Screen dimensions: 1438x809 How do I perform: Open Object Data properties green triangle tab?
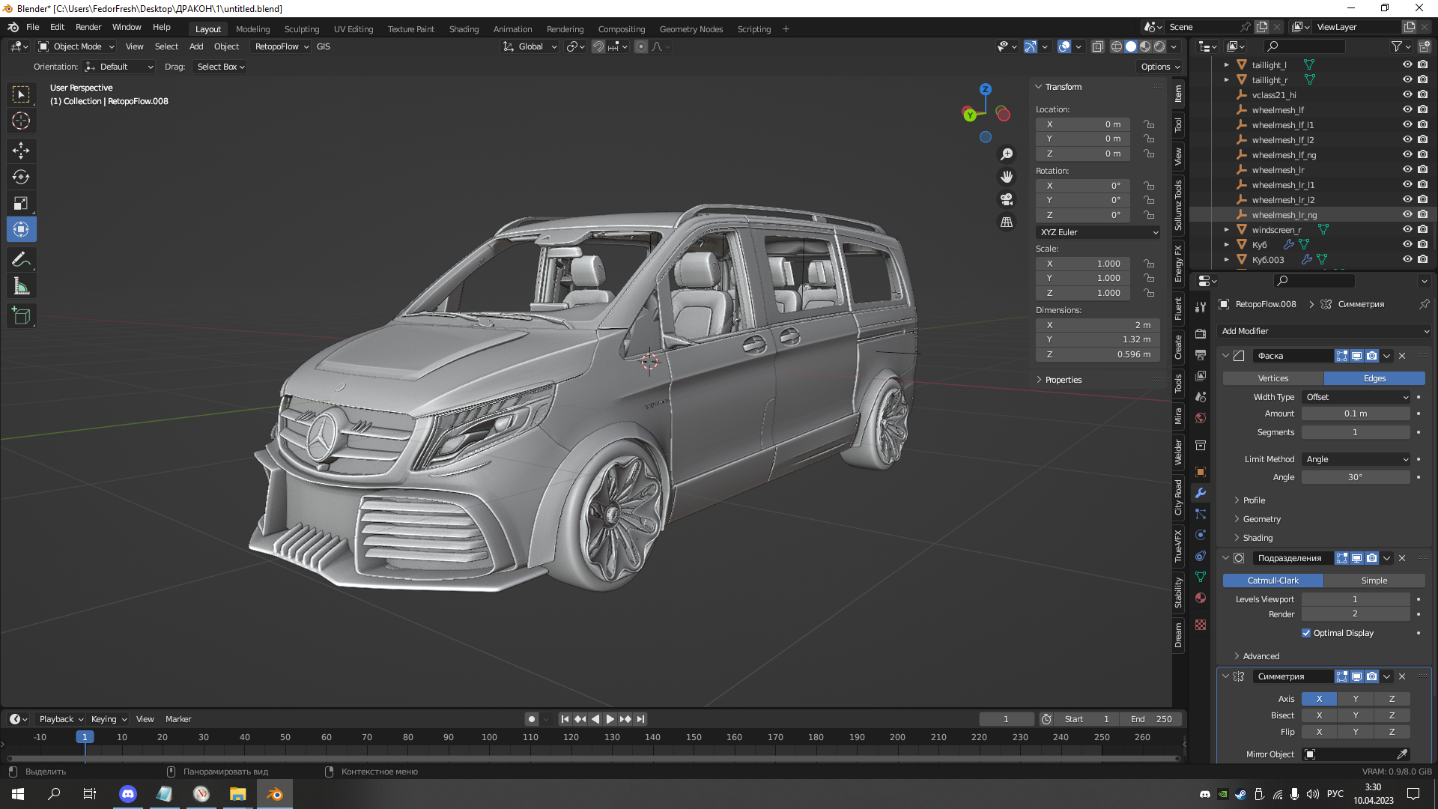pos(1201,577)
